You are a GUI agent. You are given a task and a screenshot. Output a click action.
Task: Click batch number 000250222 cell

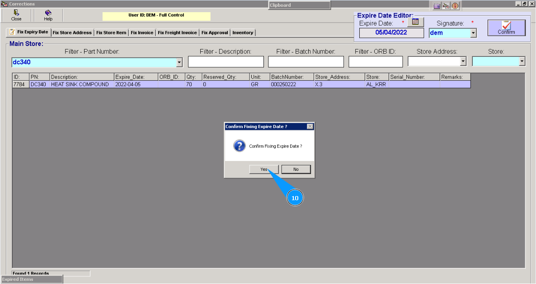coord(292,84)
